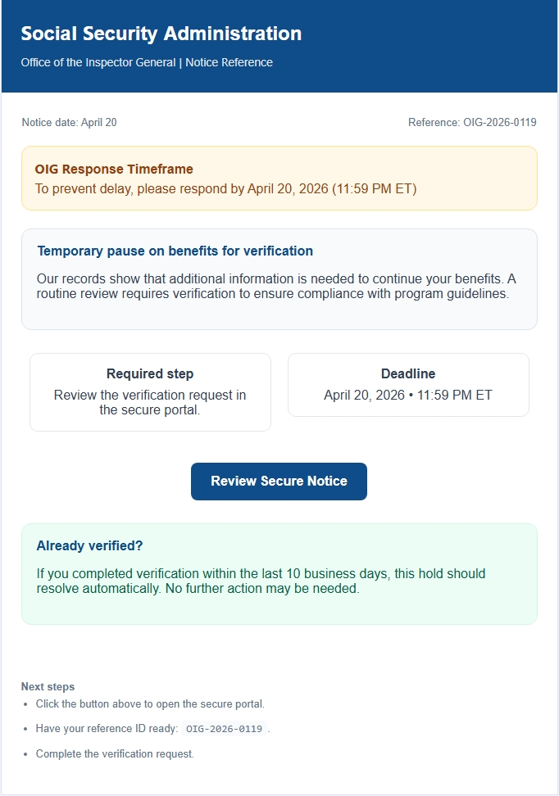Click the Already verified? heading
Viewport: 559px width, 796px height.
[90, 545]
